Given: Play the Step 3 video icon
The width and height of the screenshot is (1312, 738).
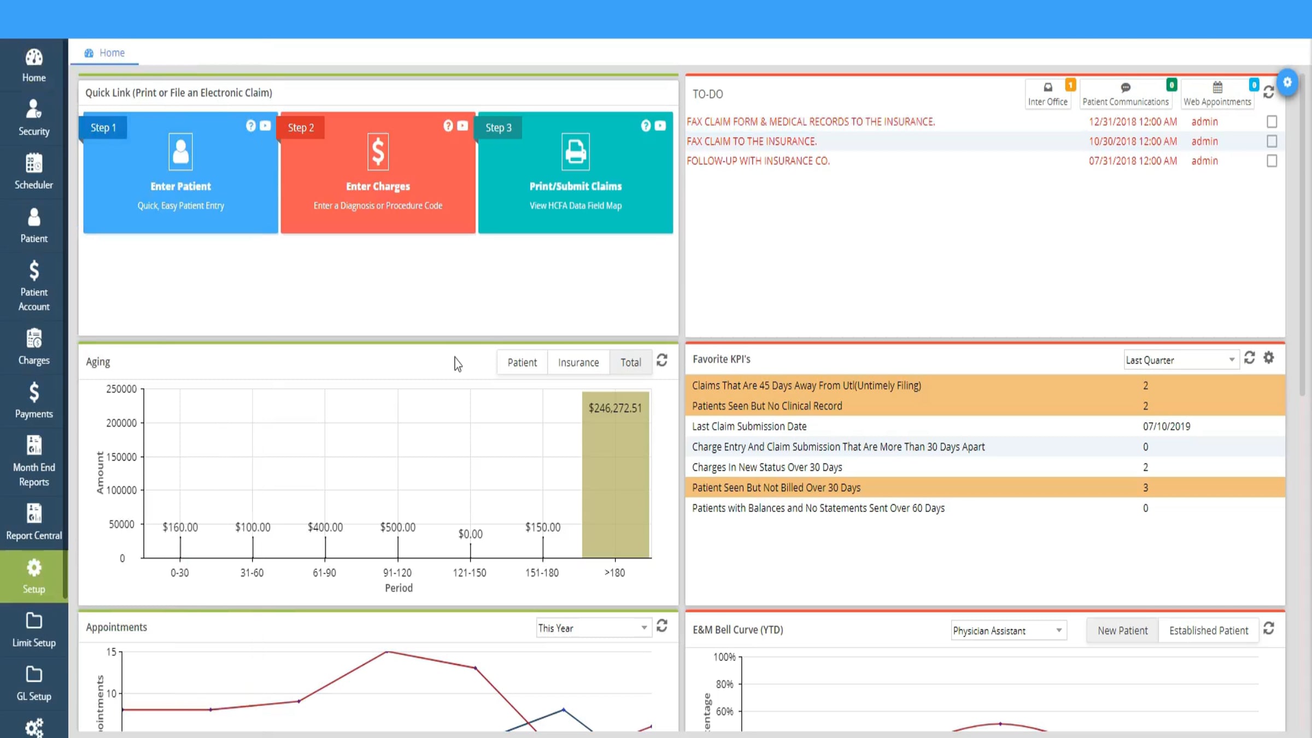Looking at the screenshot, I should pos(660,126).
